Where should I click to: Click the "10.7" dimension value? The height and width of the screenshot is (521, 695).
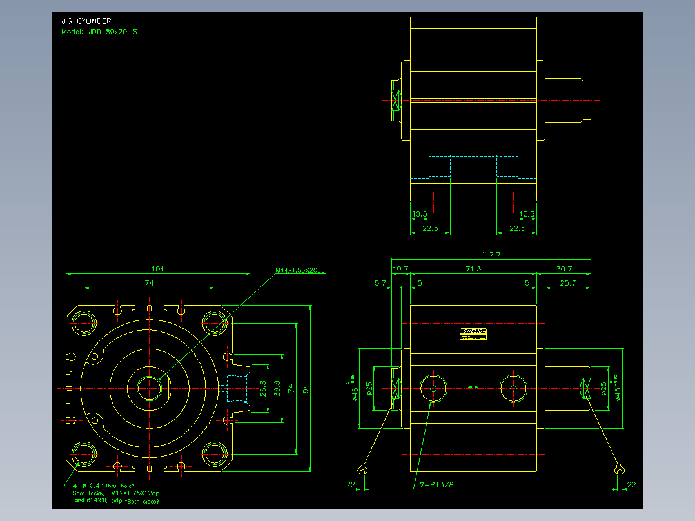[400, 269]
